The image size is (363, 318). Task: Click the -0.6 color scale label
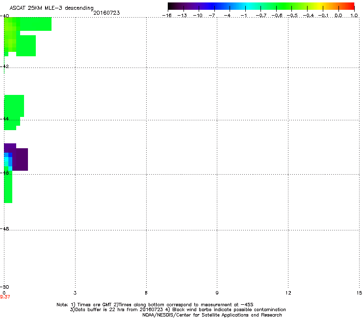277,16
